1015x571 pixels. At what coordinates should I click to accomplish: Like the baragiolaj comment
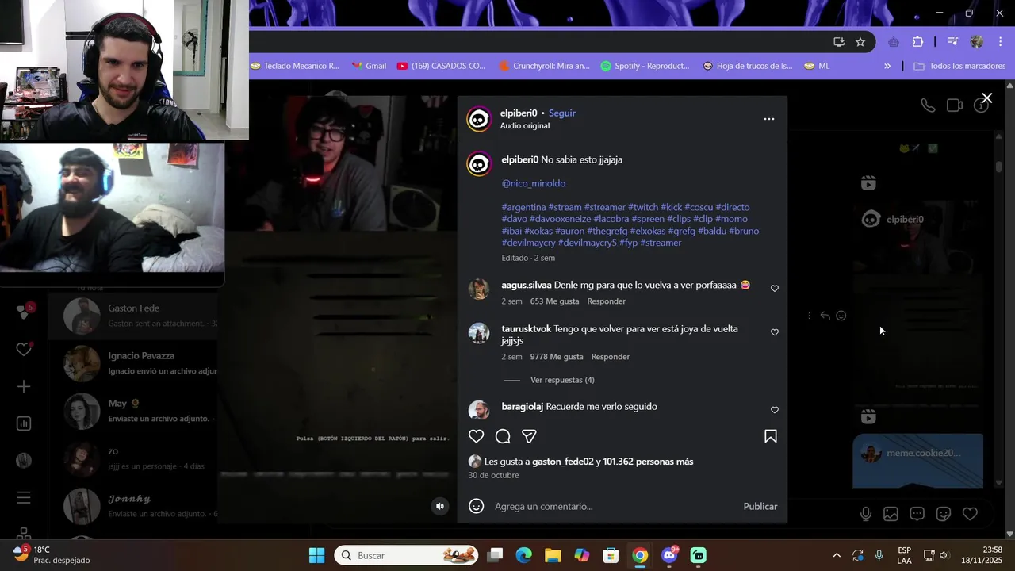point(775,410)
